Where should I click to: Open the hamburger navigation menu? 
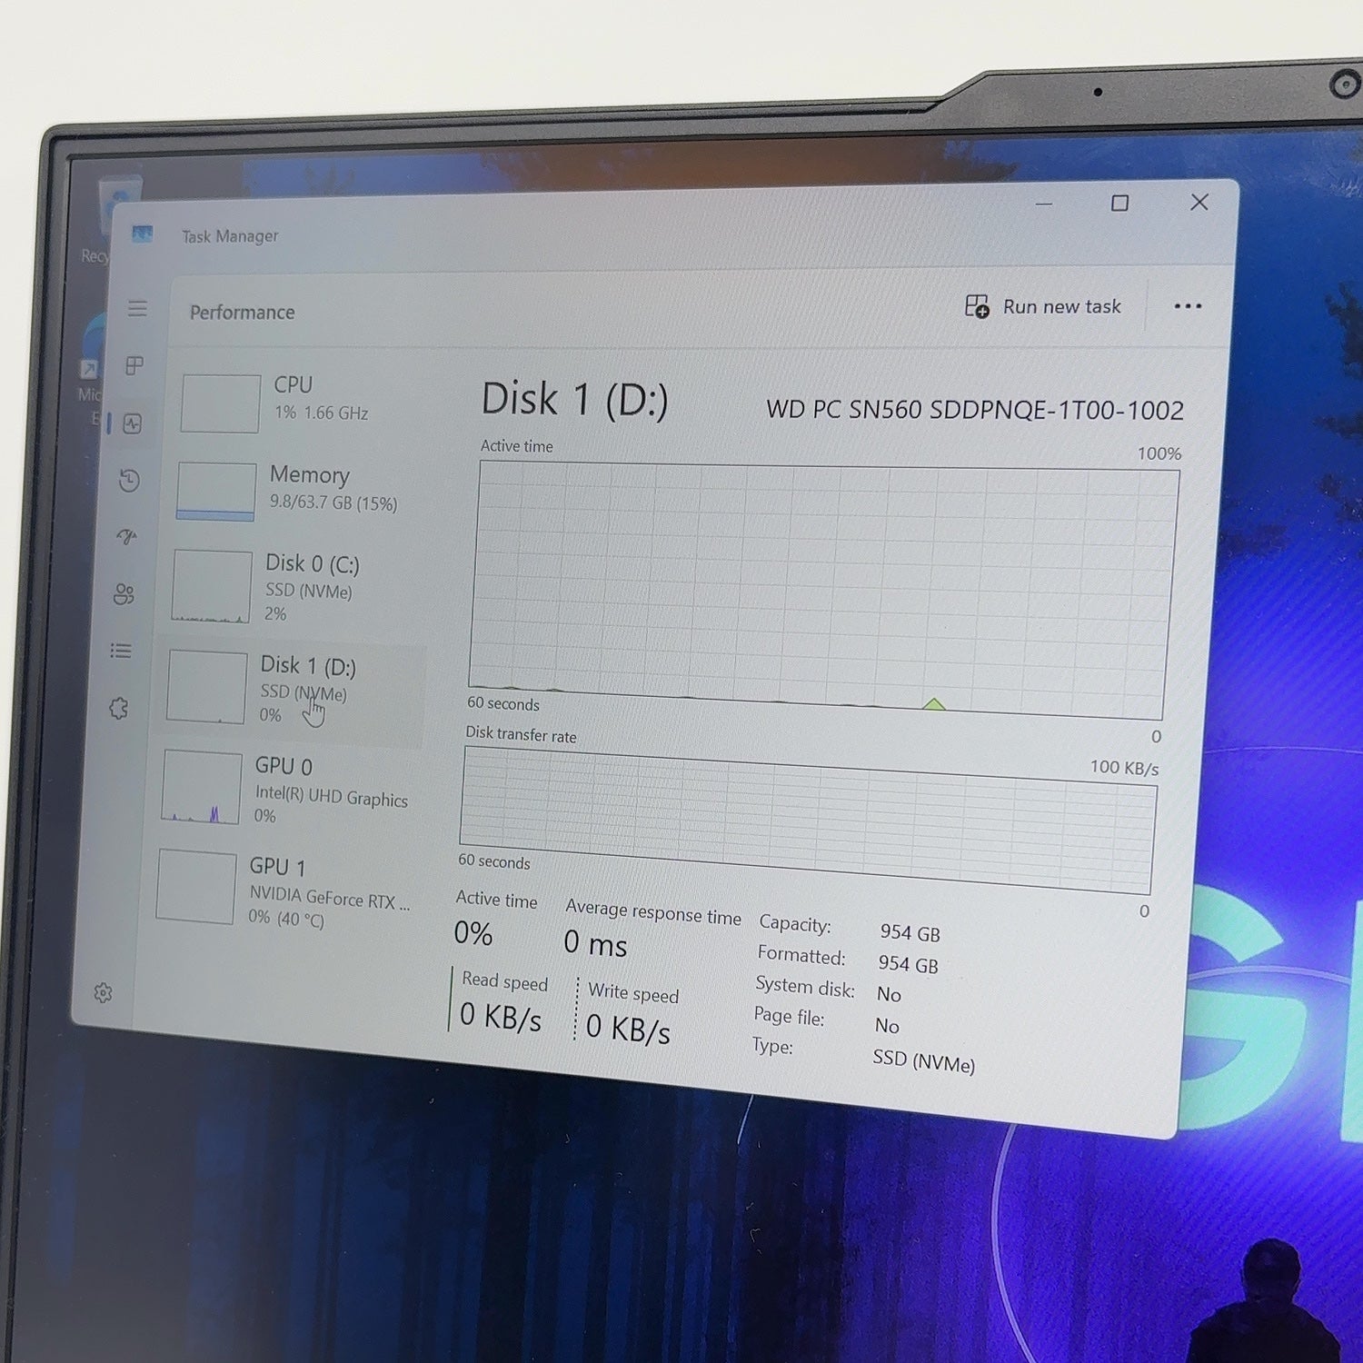coord(137,309)
